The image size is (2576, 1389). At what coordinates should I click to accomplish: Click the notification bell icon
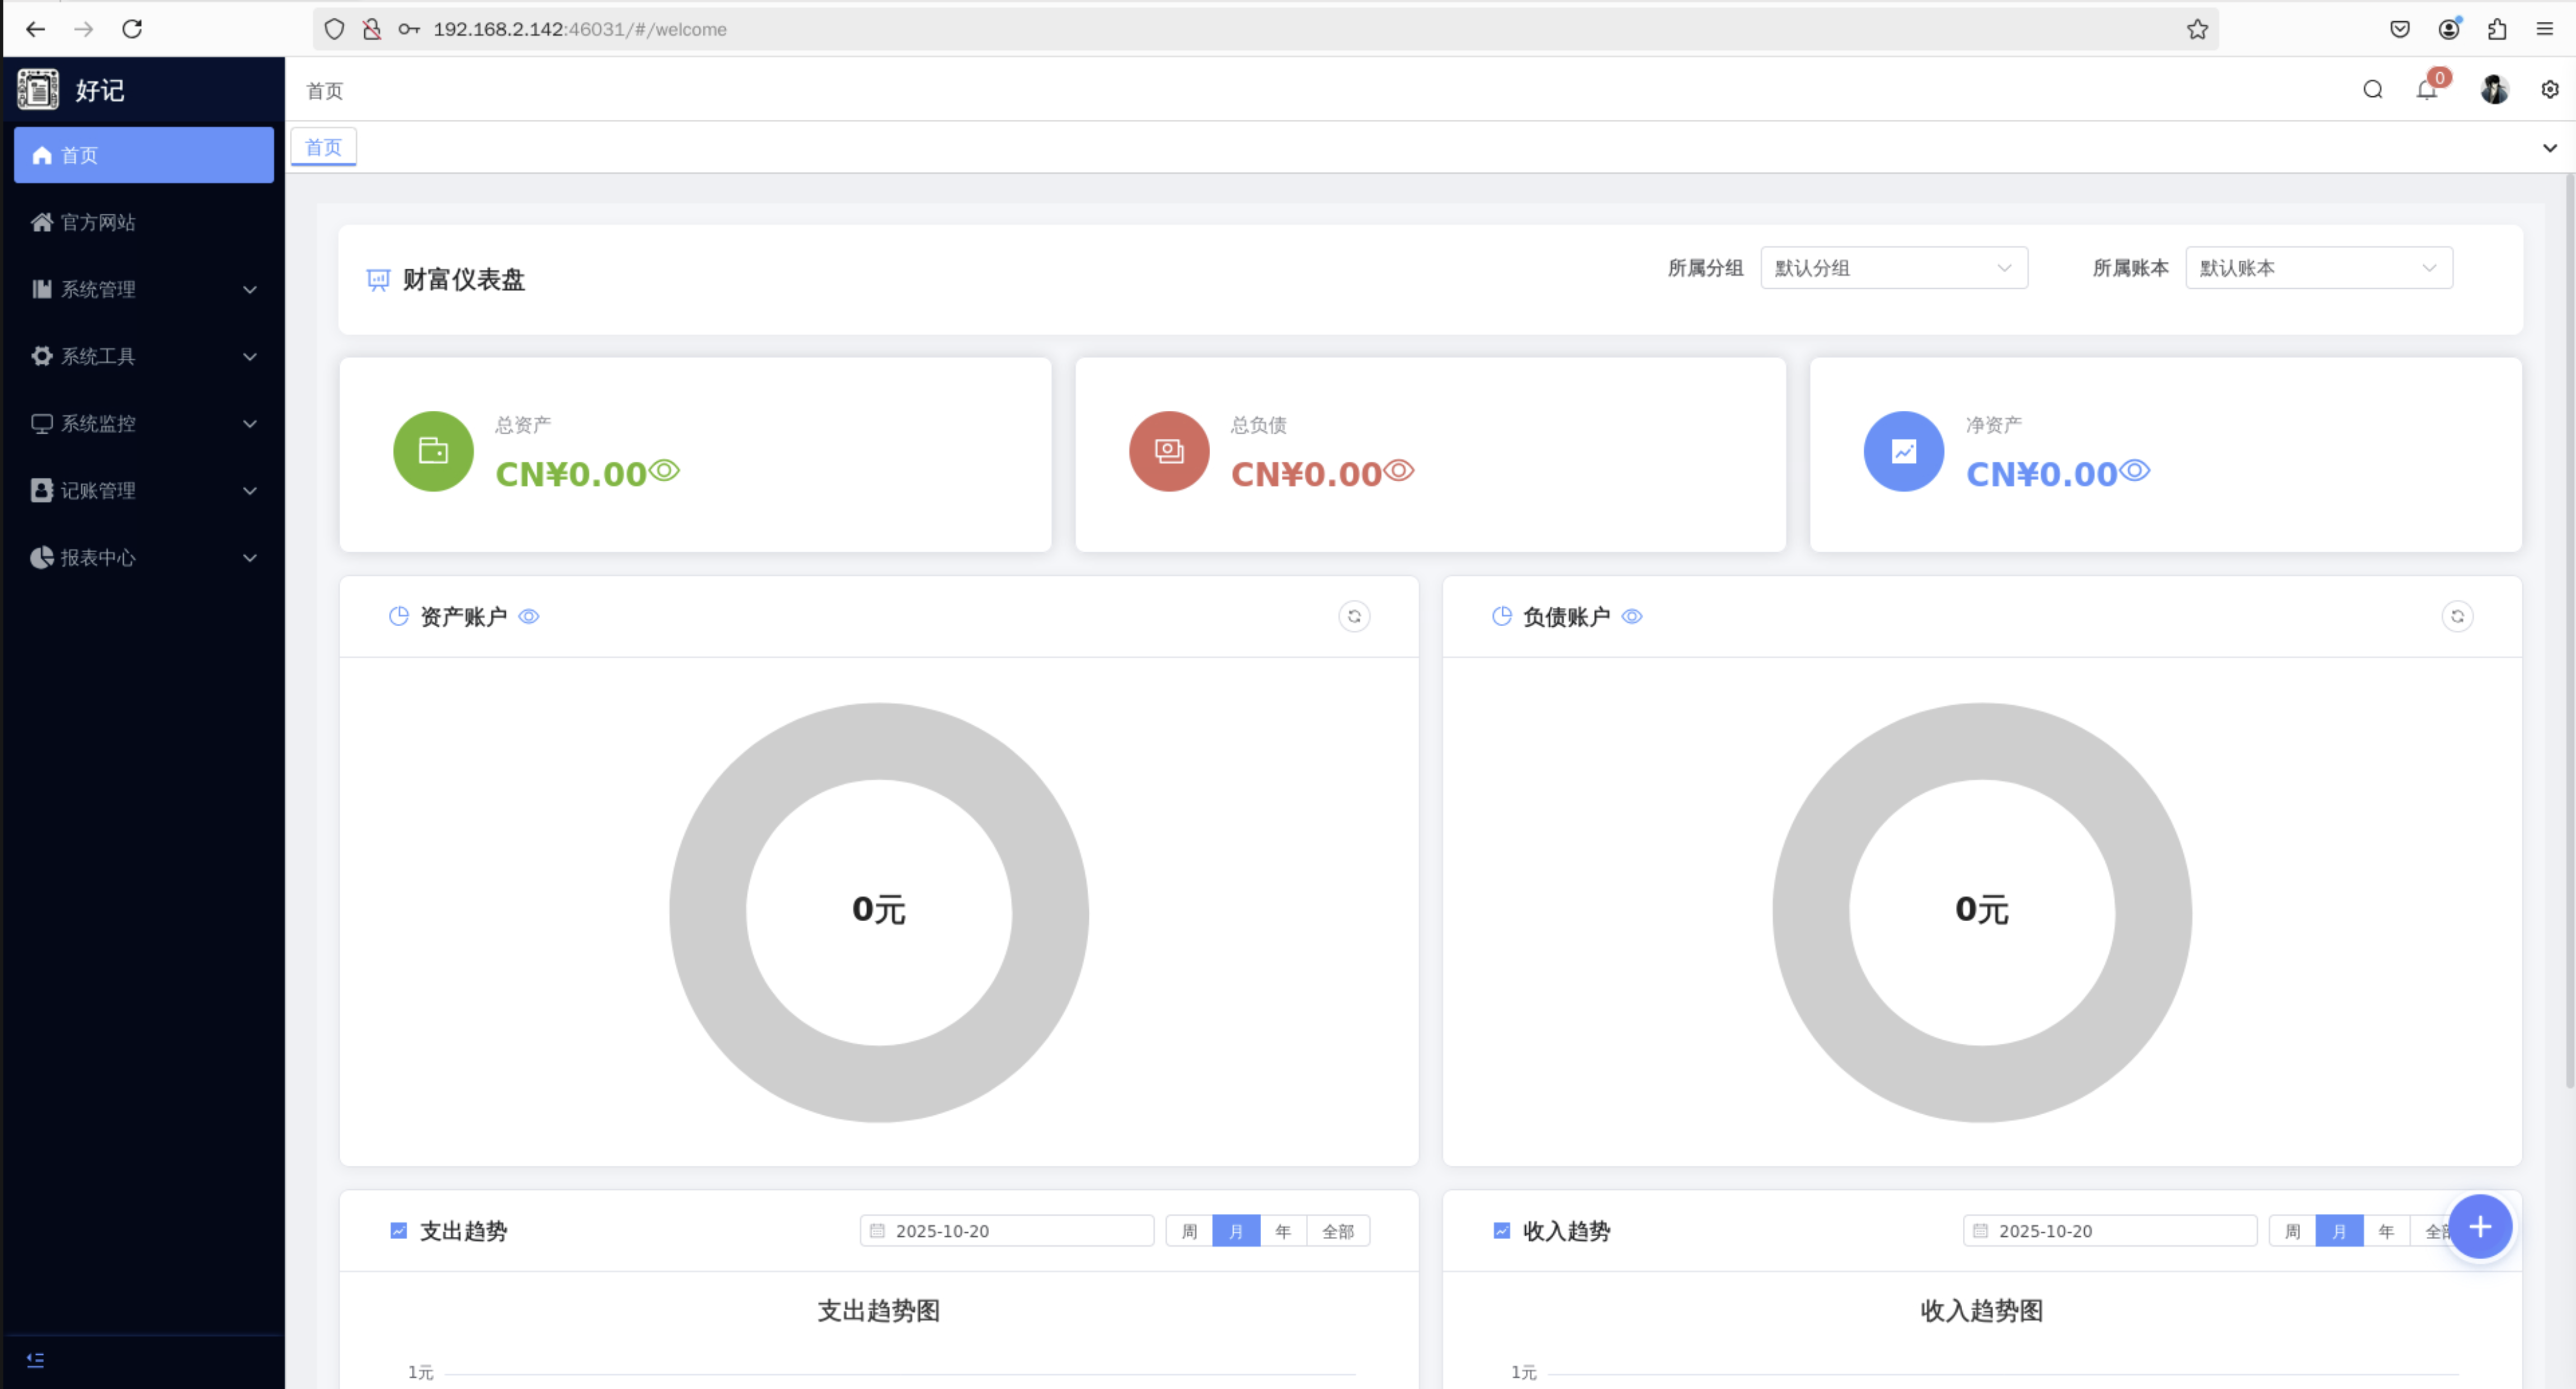[x=2427, y=90]
